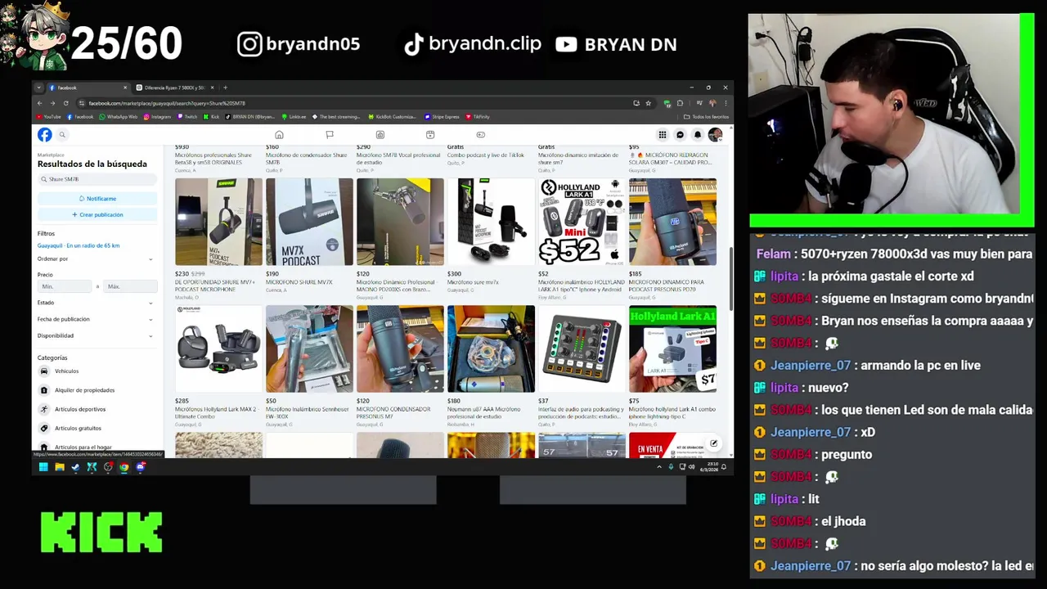Image resolution: width=1047 pixels, height=589 pixels.
Task: Open $180 Neumann u87 listing photo
Action: [491, 349]
